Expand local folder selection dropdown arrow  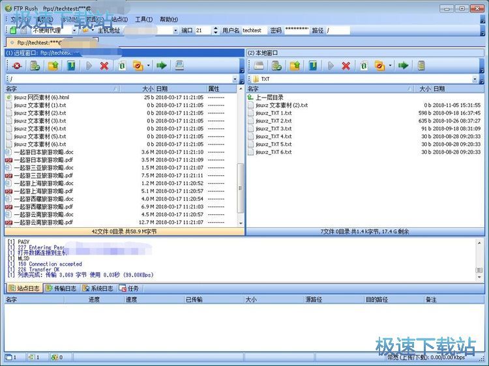pyautogui.click(x=390, y=66)
